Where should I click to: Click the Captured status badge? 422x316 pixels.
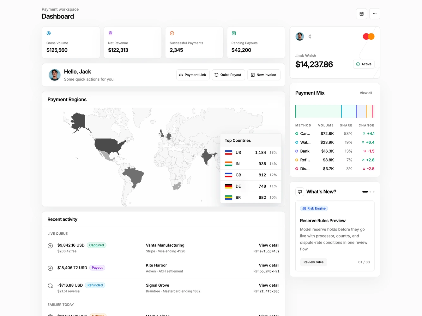coord(96,245)
